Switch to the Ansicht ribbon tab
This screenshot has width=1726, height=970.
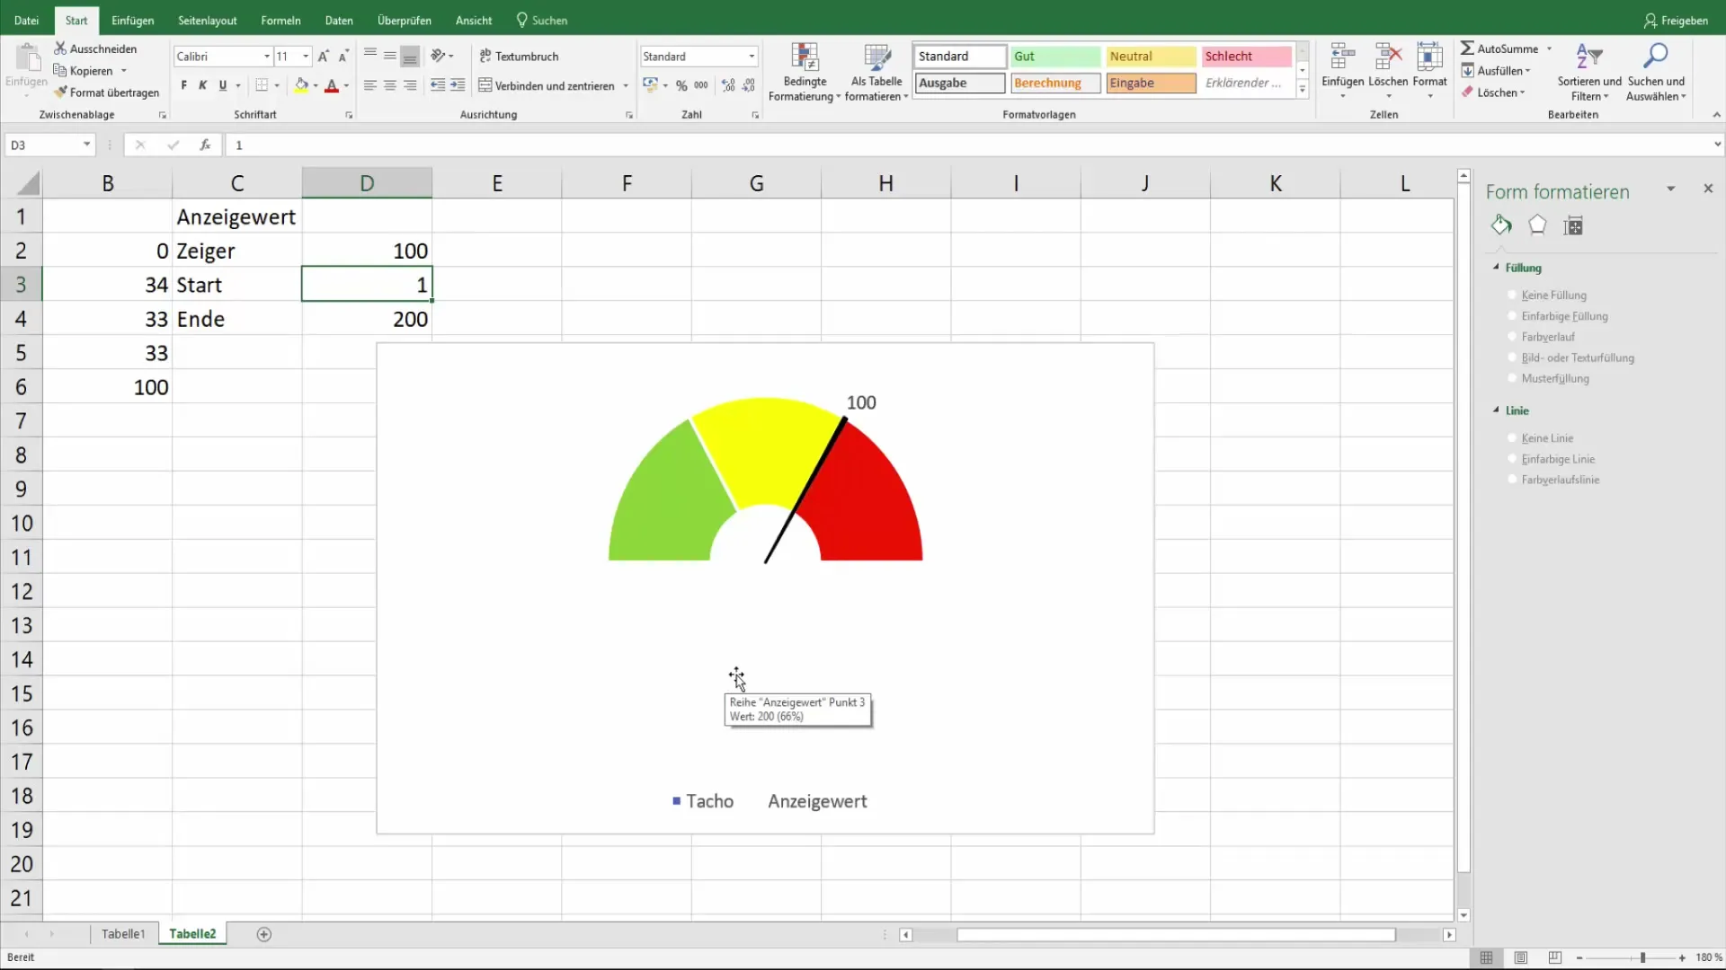474,20
